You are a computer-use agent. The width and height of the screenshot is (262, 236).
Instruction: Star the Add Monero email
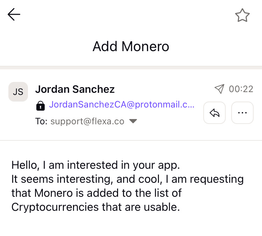[x=242, y=15]
